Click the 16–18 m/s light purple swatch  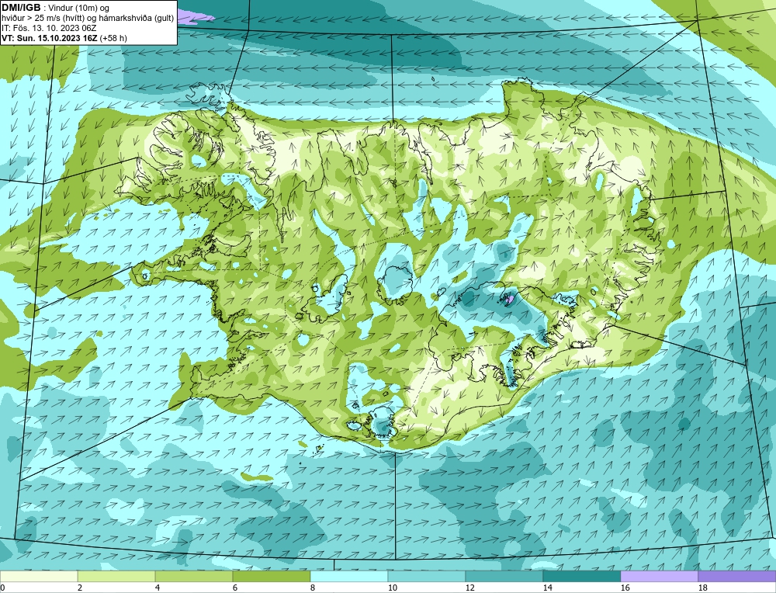tap(659, 577)
